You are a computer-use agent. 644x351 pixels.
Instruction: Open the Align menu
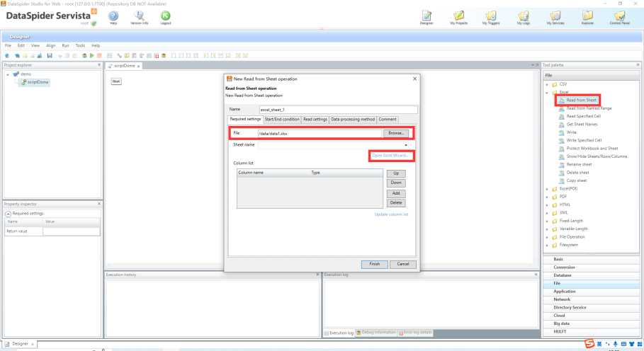click(x=50, y=45)
